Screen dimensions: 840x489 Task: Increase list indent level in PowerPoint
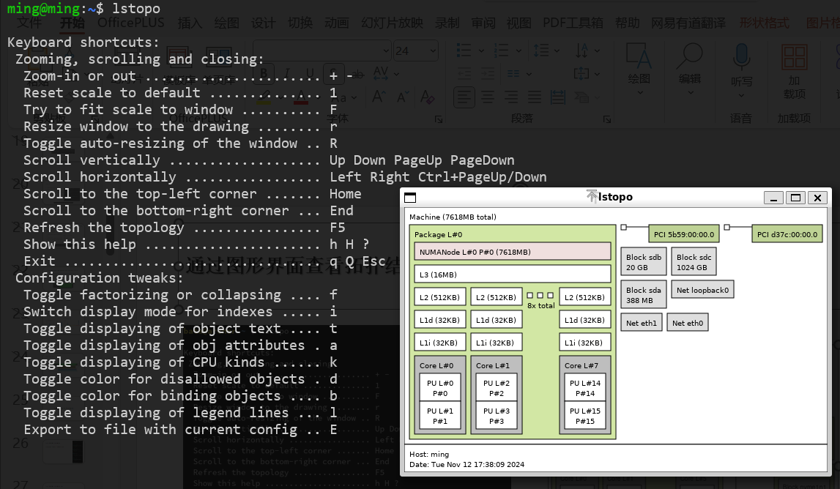click(x=488, y=73)
